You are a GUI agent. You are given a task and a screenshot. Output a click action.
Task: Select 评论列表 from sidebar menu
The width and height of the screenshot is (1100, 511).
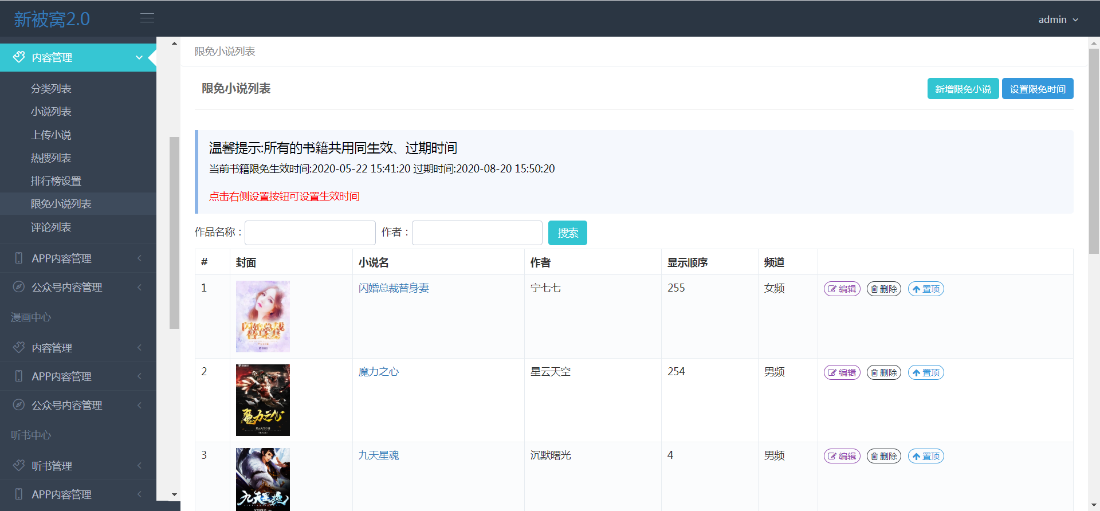51,227
